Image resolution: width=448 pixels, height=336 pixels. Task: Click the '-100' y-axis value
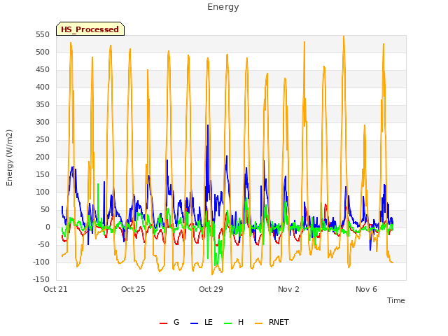click(x=41, y=262)
